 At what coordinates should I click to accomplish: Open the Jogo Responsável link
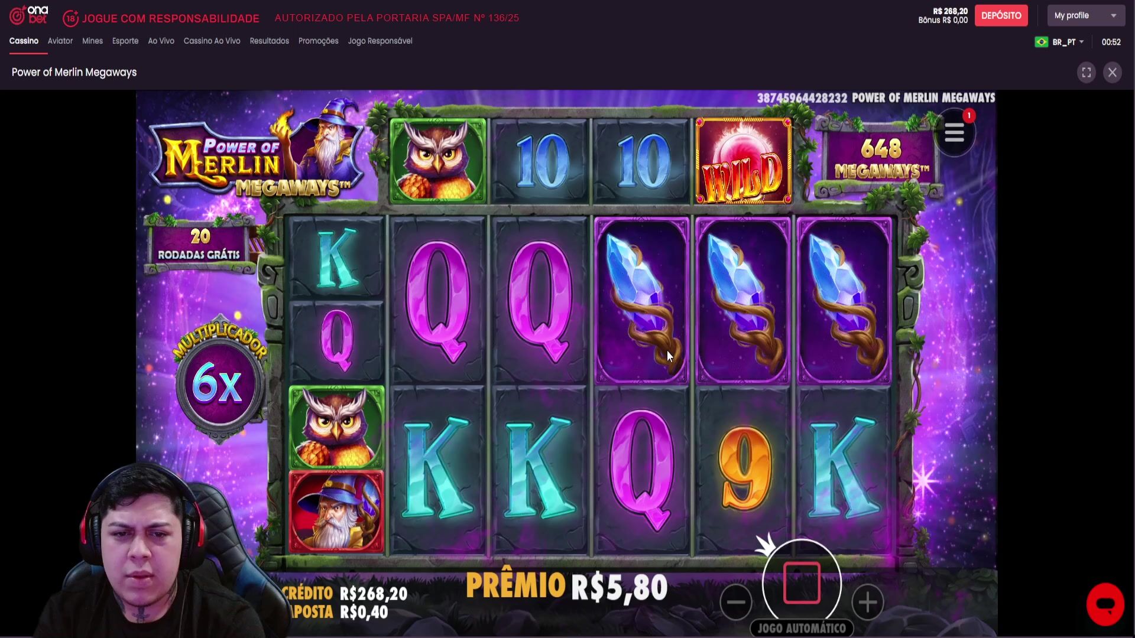(380, 41)
